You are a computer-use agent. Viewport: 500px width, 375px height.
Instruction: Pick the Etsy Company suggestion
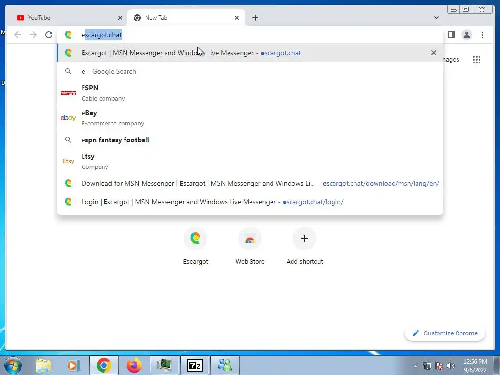coord(250,161)
